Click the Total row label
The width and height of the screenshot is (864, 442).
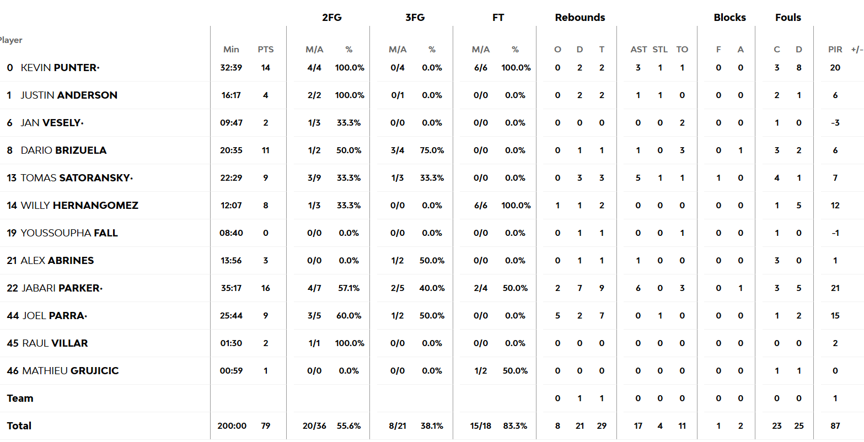[x=19, y=426]
